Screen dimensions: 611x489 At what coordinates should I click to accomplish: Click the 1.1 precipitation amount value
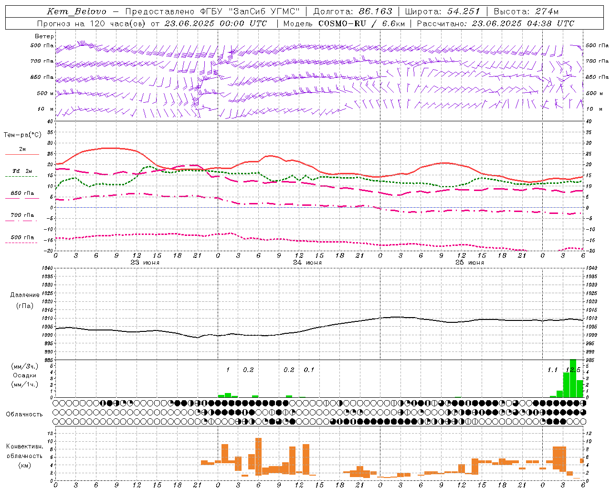click(x=552, y=370)
